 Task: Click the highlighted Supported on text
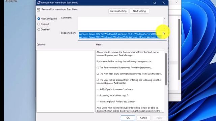[x=120, y=35]
